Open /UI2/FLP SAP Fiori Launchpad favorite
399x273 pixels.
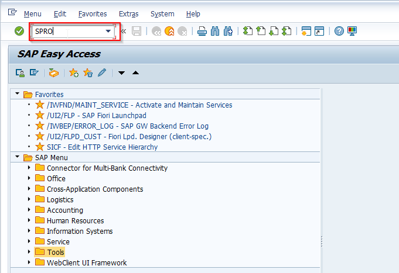97,116
